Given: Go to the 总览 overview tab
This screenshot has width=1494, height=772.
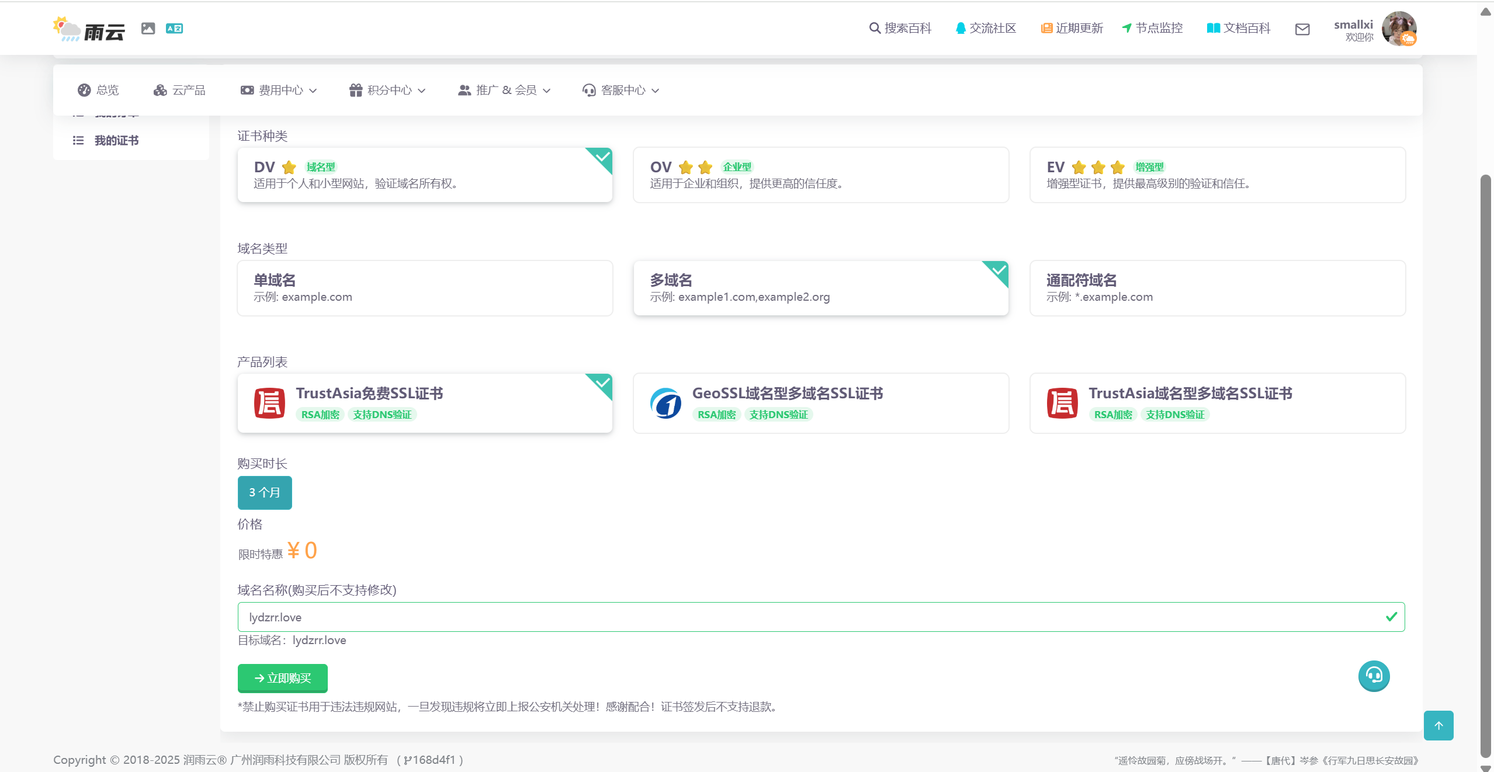Looking at the screenshot, I should 98,90.
